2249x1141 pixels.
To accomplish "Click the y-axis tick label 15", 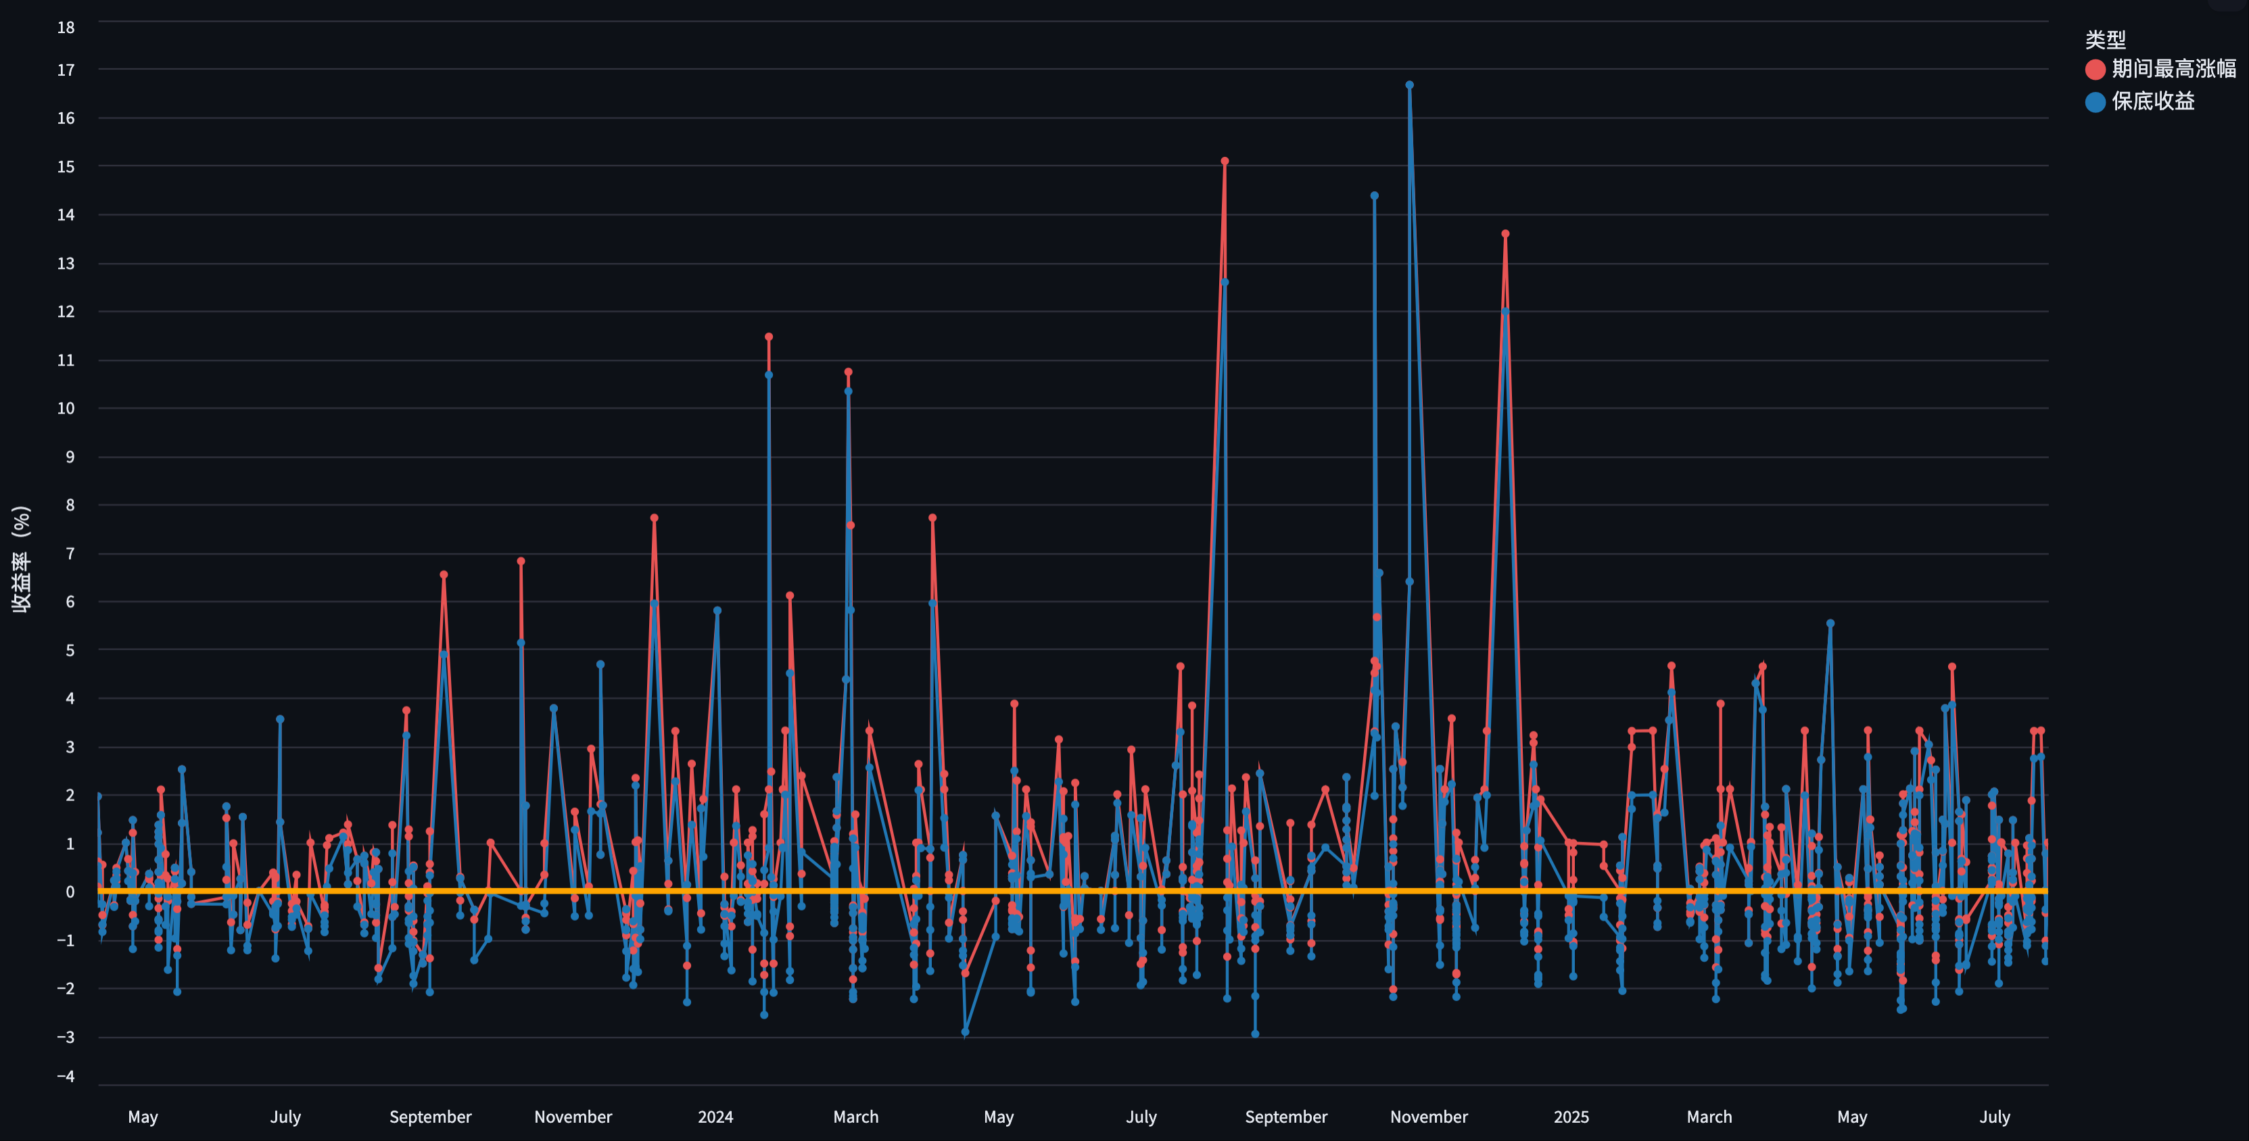I will coord(66,167).
